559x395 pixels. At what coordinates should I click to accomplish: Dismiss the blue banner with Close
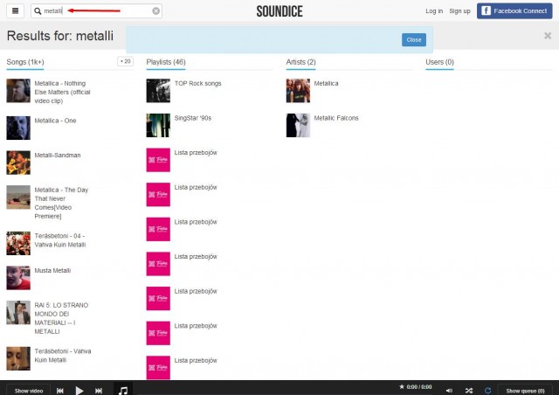[x=413, y=39]
